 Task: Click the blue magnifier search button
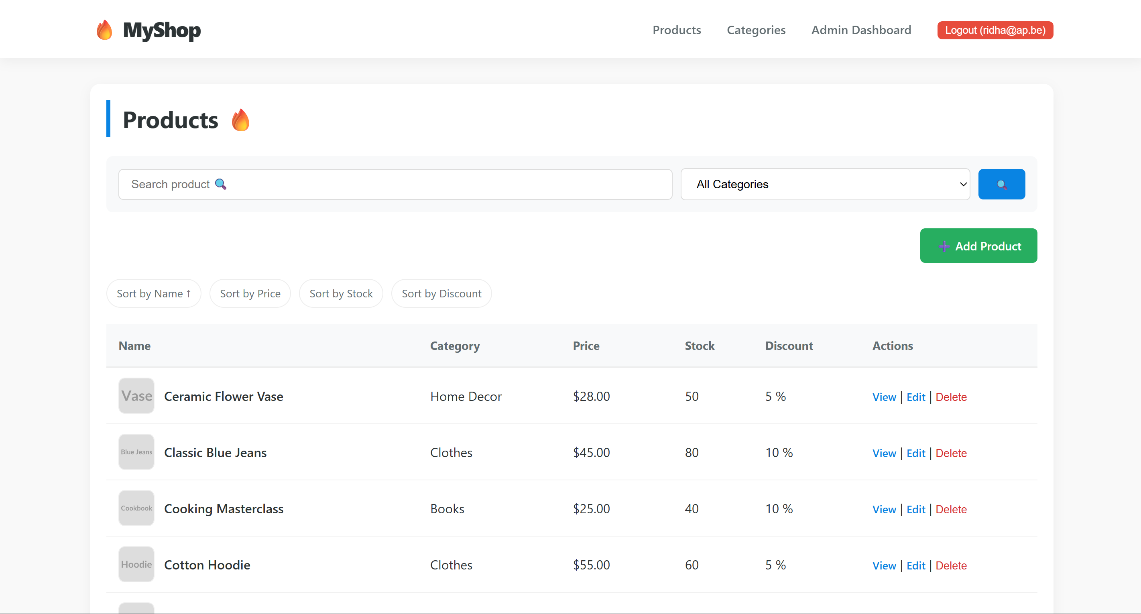[1001, 184]
